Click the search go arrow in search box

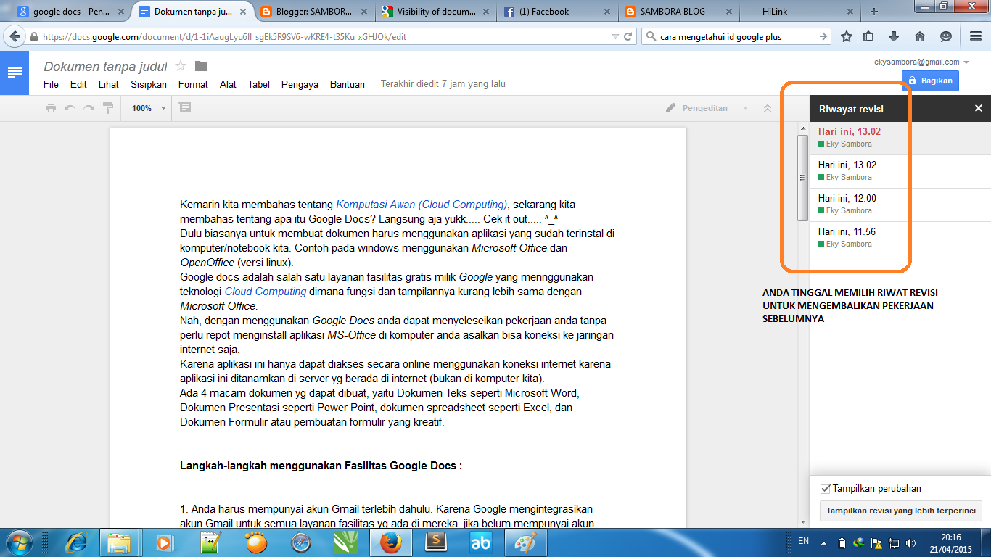point(823,36)
